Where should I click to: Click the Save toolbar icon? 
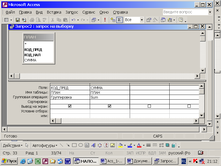point(18,20)
